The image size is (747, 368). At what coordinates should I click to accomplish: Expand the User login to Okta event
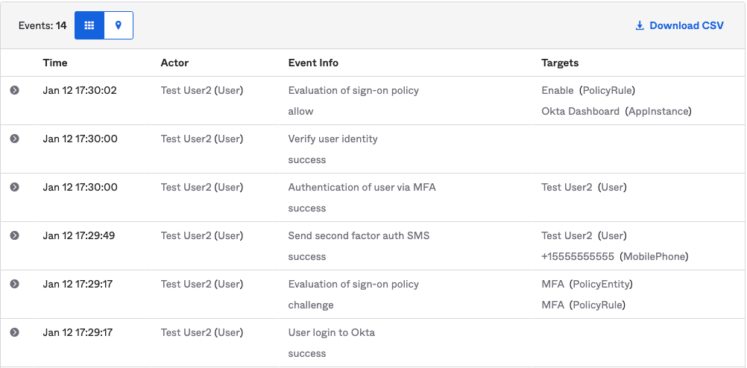[14, 332]
